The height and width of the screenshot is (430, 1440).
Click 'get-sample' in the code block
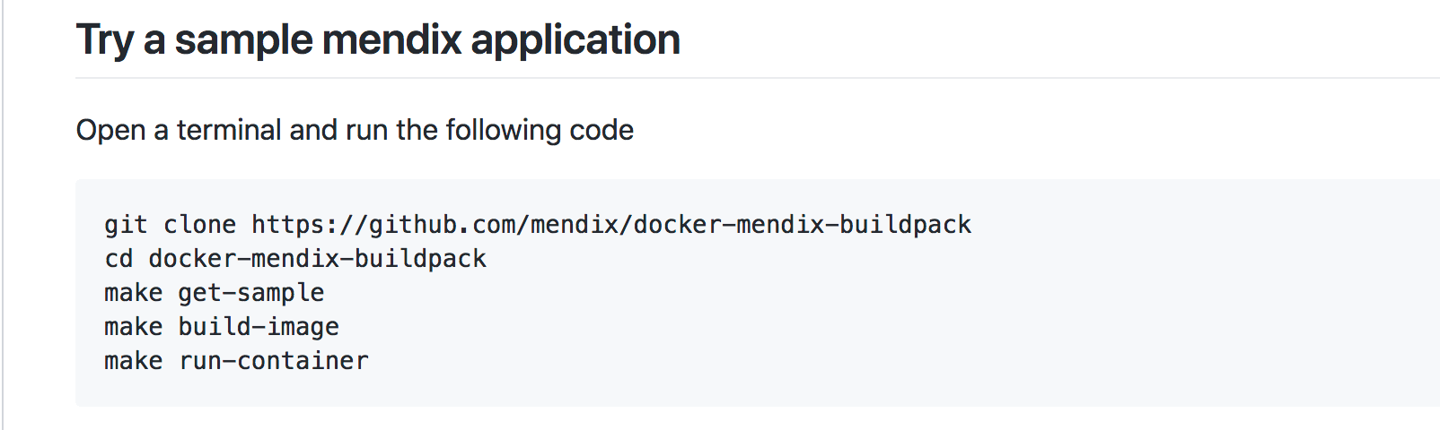pos(251,293)
